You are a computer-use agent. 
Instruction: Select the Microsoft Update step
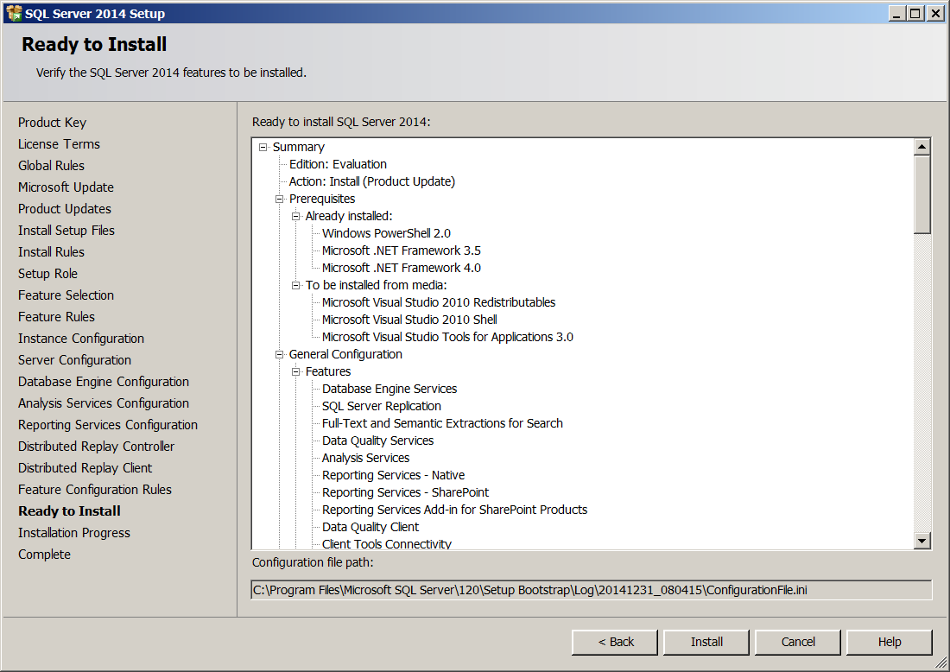pyautogui.click(x=66, y=187)
